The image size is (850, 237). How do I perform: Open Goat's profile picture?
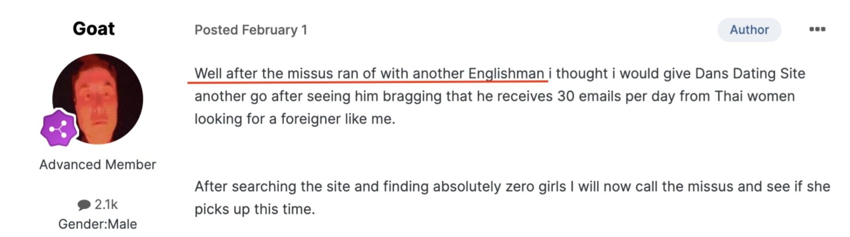pos(98,99)
